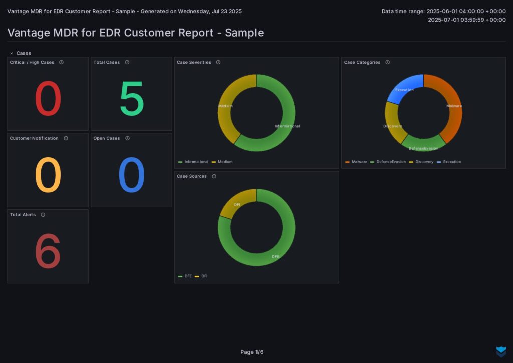This screenshot has height=363, width=513.
Task: Click the shield logo in bottom corner
Action: point(501,352)
